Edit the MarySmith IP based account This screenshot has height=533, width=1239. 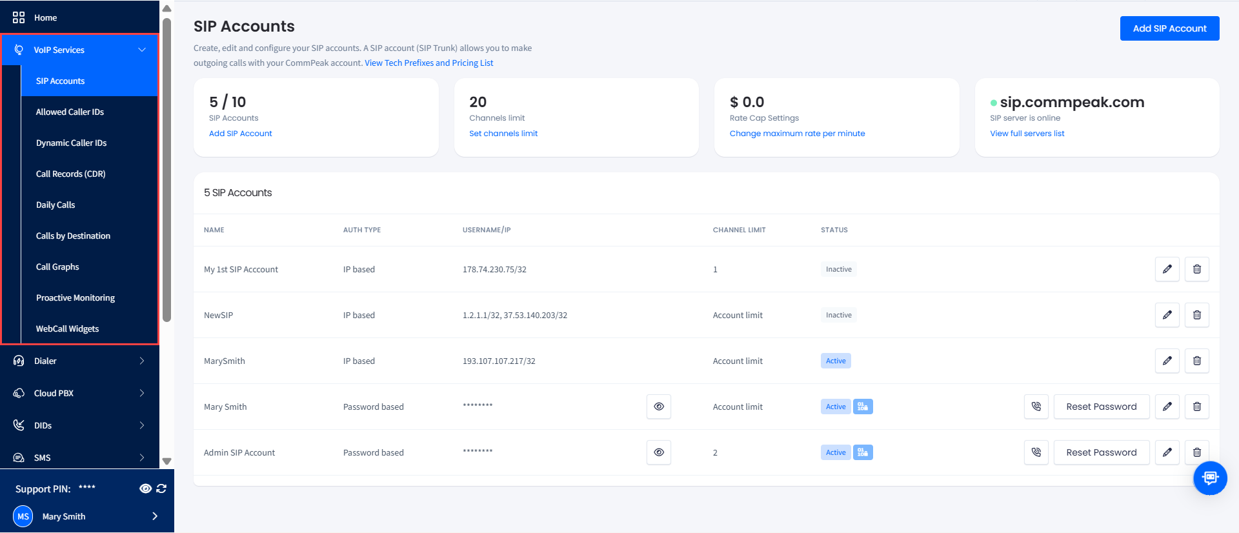[x=1167, y=361]
